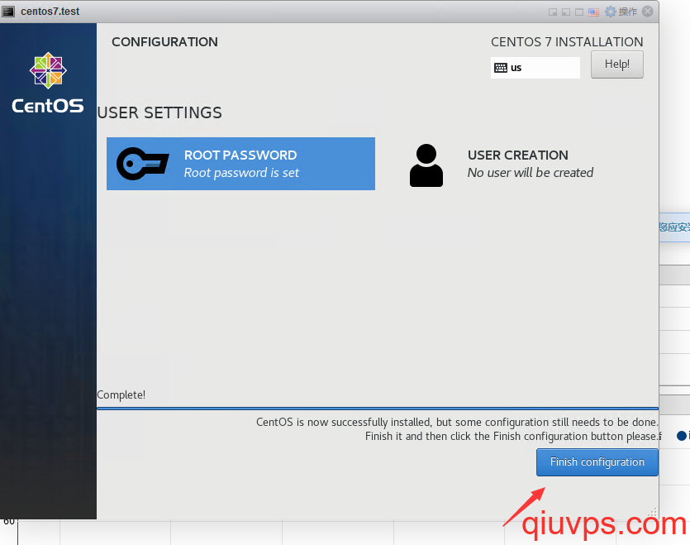
Task: Select the smallest window scale icon
Action: pyautogui.click(x=553, y=12)
